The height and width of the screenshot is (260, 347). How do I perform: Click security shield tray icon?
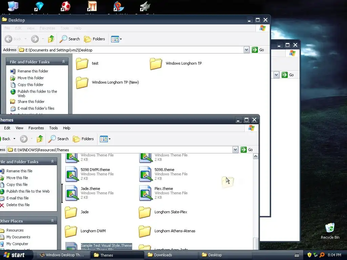click(x=309, y=255)
